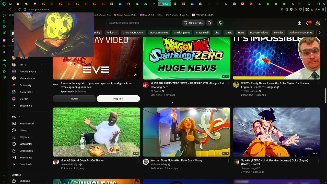Click the YouTube search input field
327x184 pixels.
144,23
